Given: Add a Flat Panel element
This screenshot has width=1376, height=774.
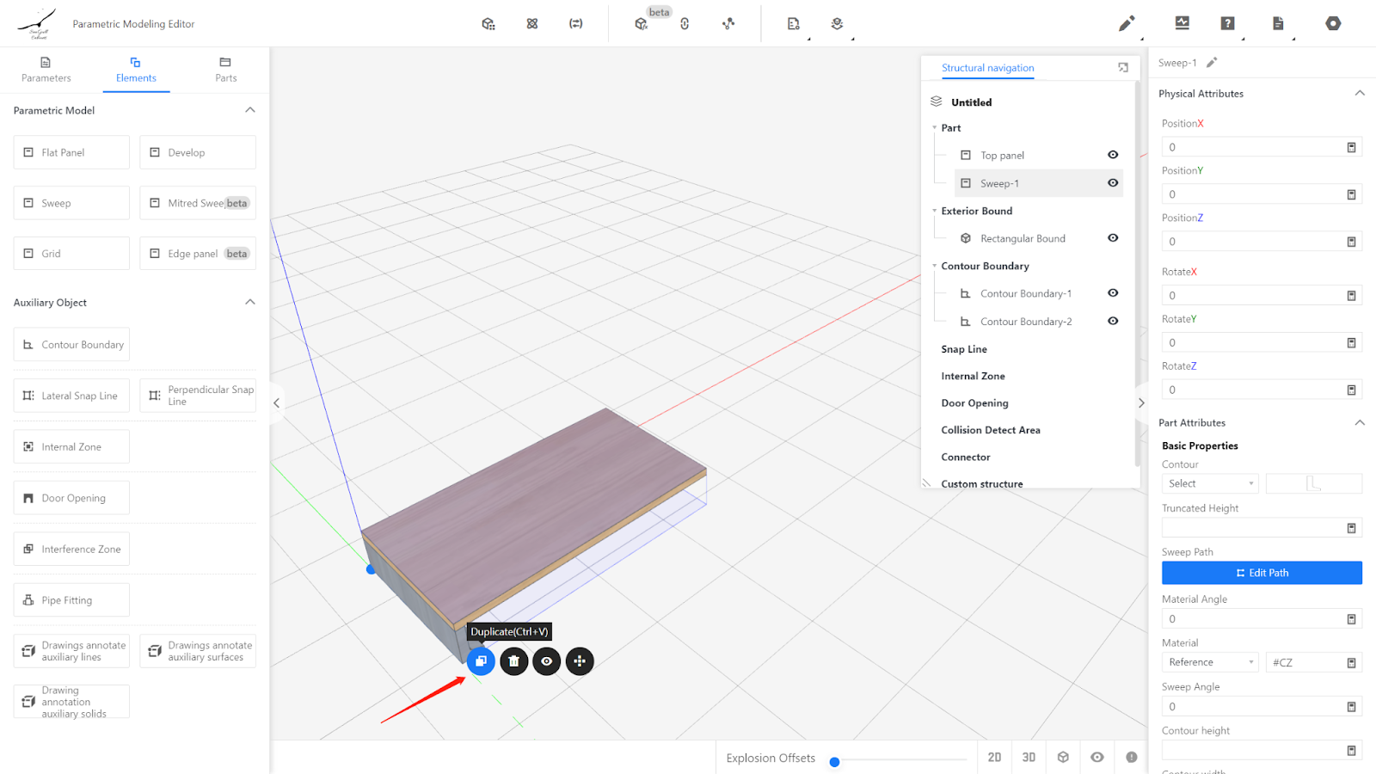Looking at the screenshot, I should [71, 152].
